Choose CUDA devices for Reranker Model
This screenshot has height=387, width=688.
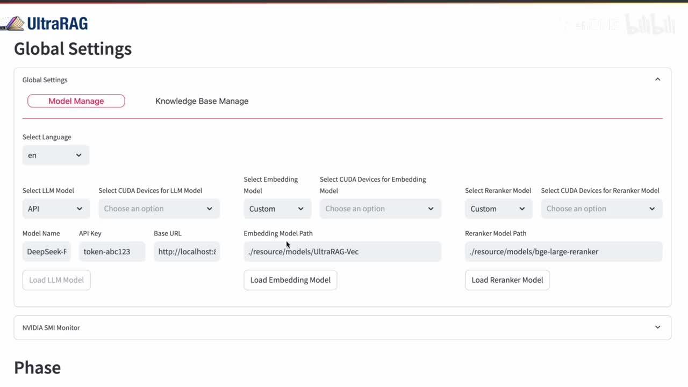click(601, 209)
